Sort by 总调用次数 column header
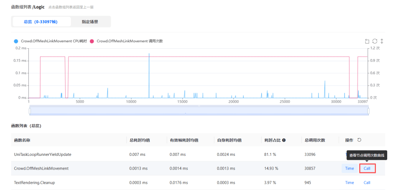 point(315,140)
